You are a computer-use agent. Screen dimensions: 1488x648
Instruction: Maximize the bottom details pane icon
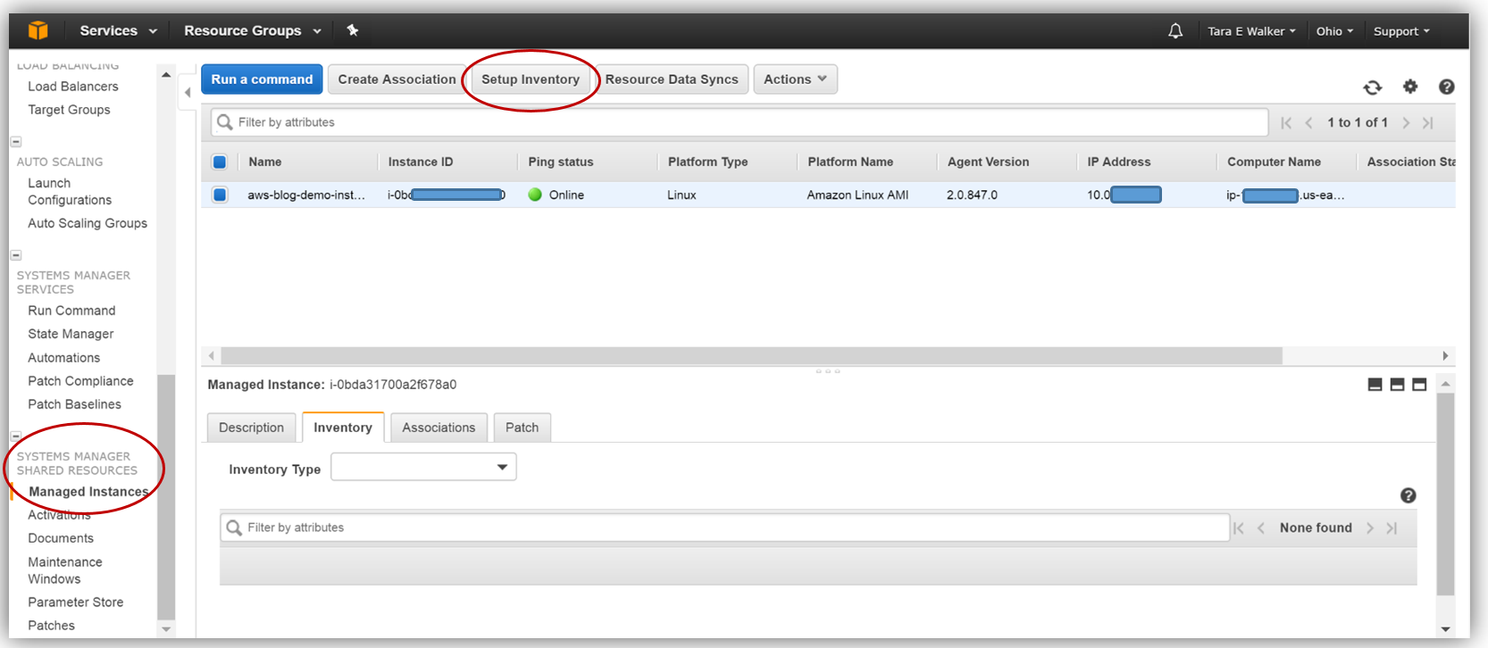[1419, 385]
